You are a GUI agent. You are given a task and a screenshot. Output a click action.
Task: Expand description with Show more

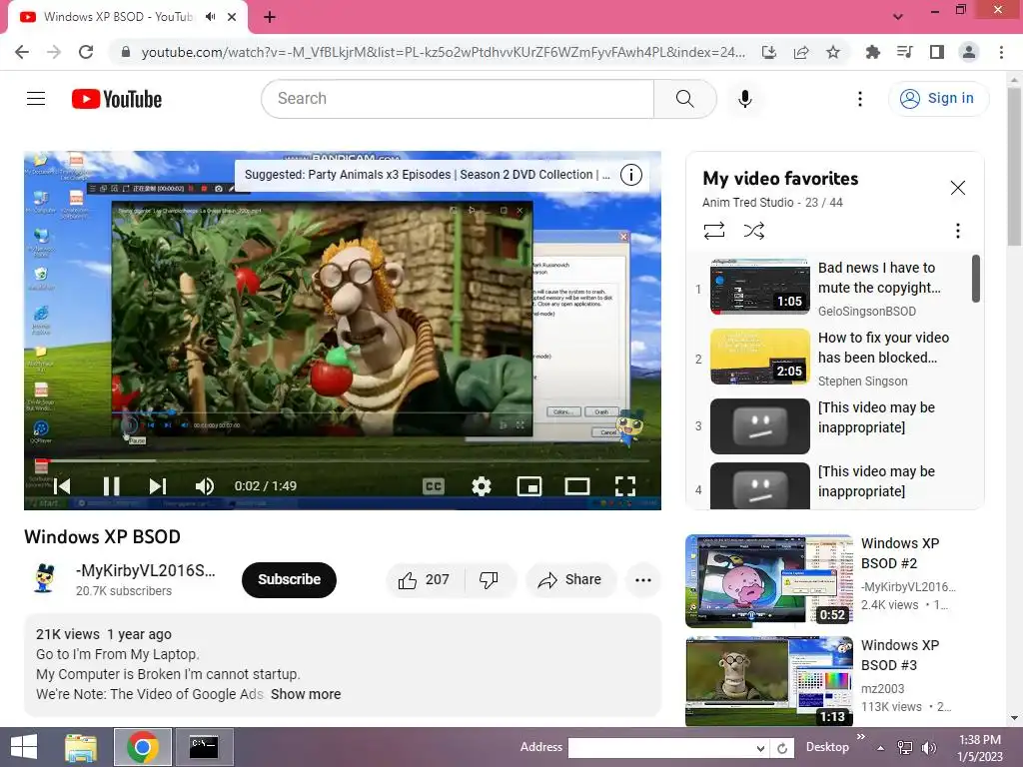pos(306,694)
